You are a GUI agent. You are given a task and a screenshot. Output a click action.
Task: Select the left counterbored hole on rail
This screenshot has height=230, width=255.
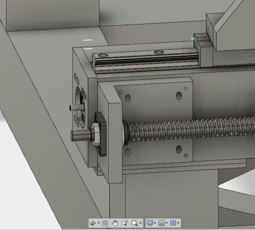pos(103,56)
